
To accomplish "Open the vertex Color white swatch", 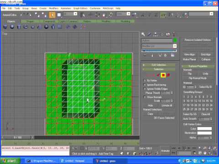I will click(x=204, y=129).
